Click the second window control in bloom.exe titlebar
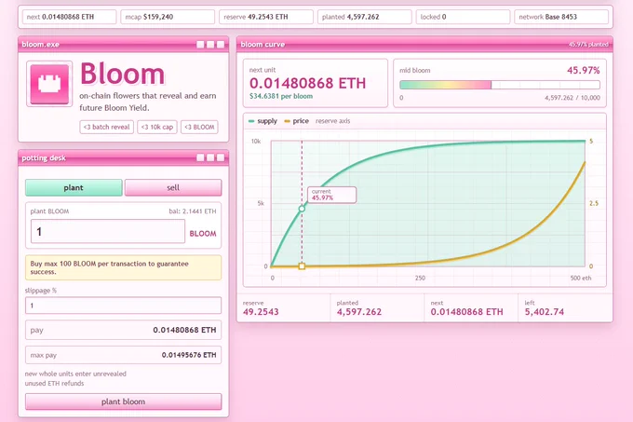This screenshot has width=633, height=422. point(210,45)
